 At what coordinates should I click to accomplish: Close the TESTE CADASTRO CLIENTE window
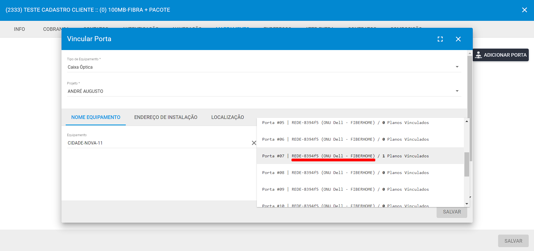[x=525, y=10]
